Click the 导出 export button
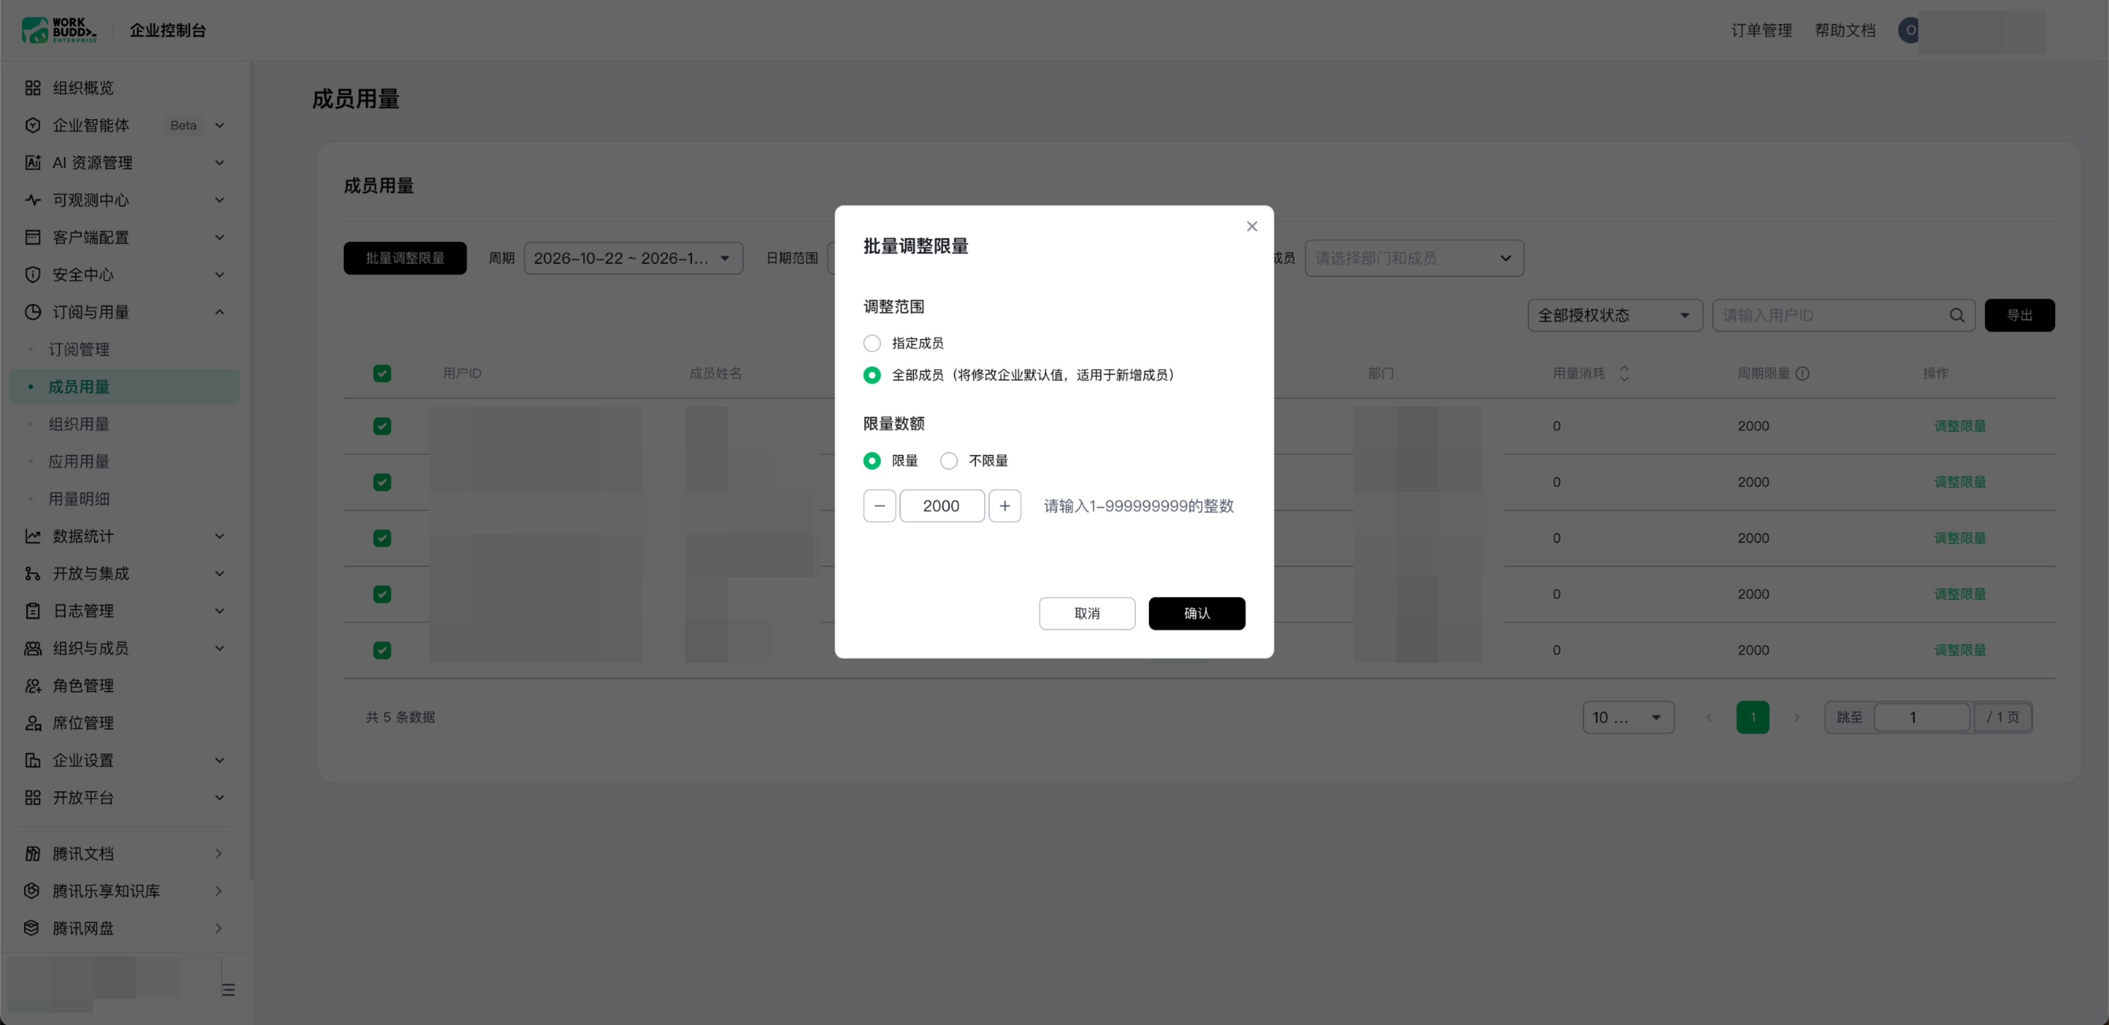2109x1025 pixels. (x=2019, y=315)
